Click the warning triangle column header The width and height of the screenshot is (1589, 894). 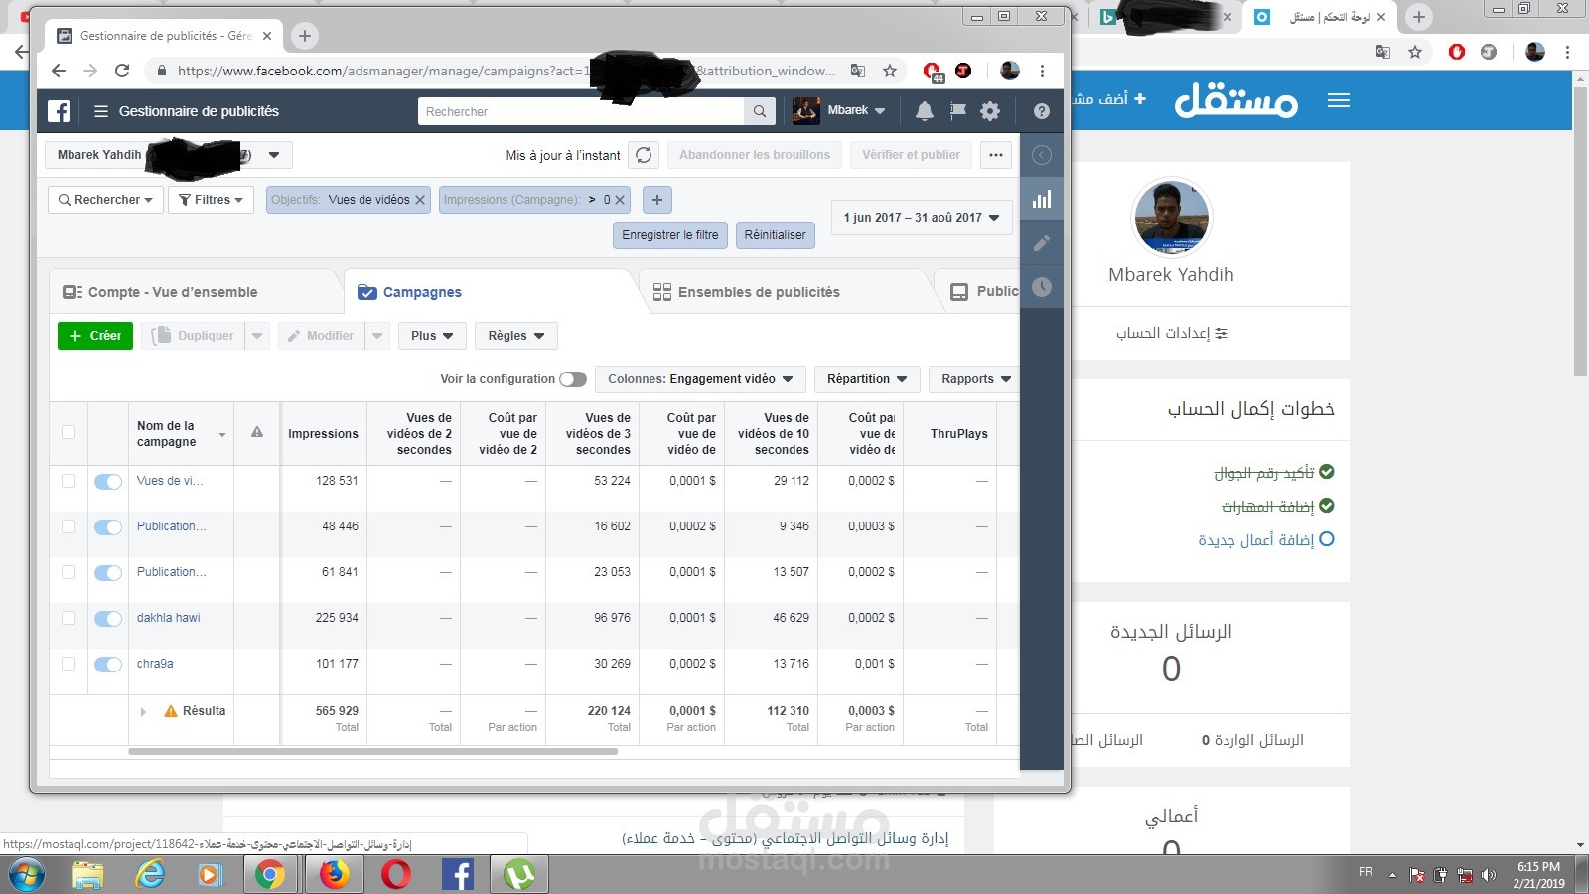pyautogui.click(x=257, y=432)
